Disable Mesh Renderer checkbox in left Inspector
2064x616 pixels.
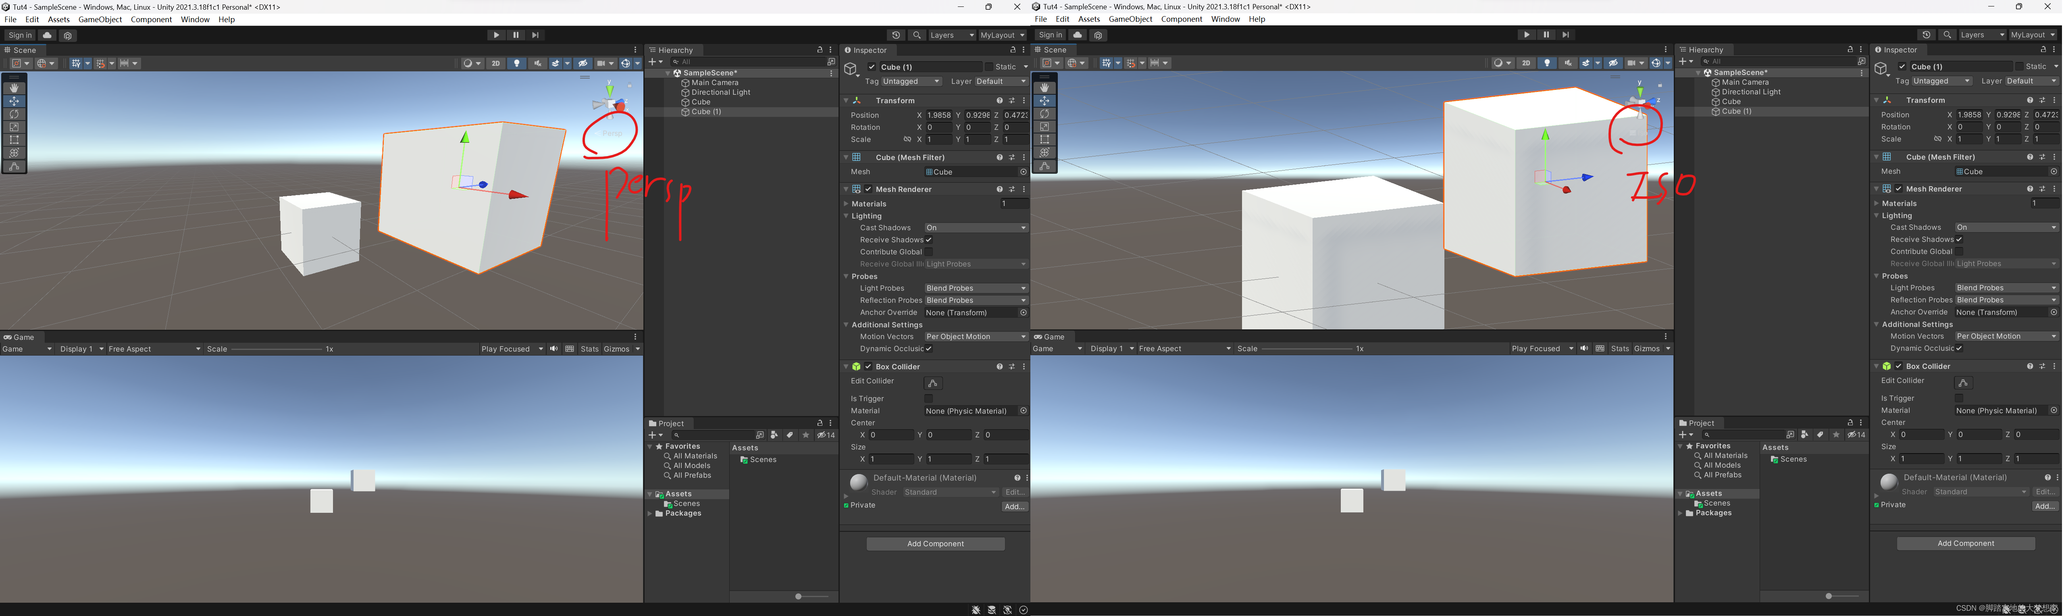tap(868, 190)
